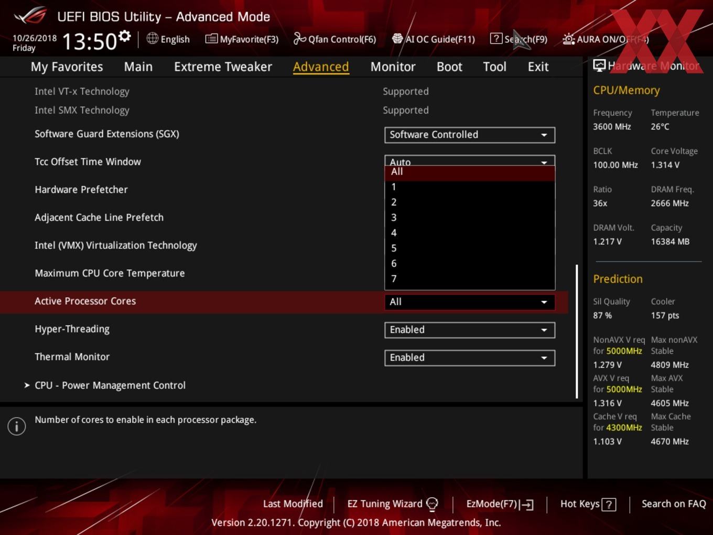Open the Thermal Monitor dropdown
This screenshot has height=535, width=713.
470,358
